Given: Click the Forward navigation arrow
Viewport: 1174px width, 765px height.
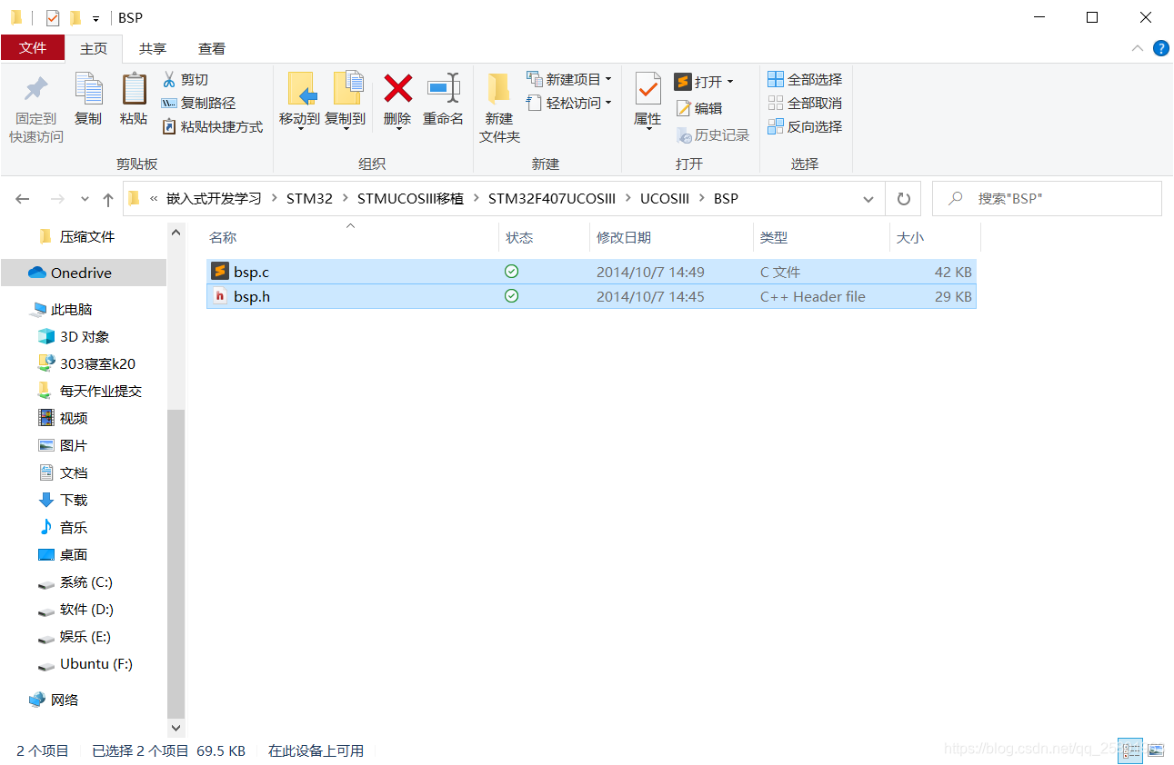Looking at the screenshot, I should [x=56, y=199].
